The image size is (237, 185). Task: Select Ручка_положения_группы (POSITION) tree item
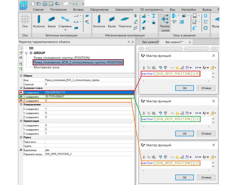coord(62,58)
